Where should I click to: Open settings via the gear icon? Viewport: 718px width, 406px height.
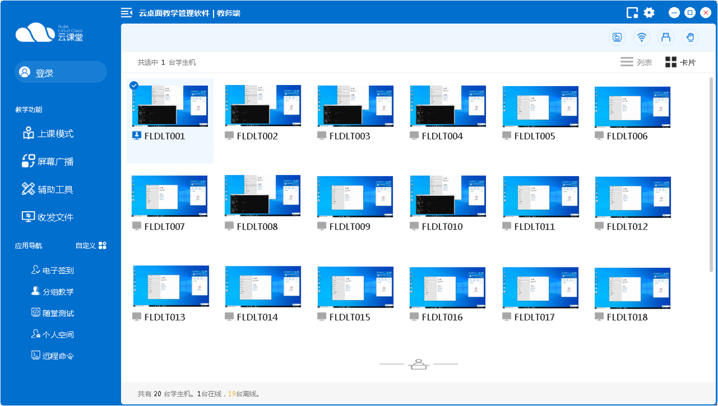click(x=649, y=13)
